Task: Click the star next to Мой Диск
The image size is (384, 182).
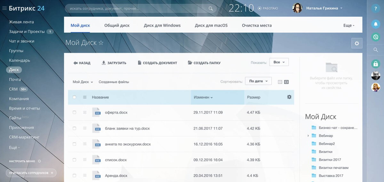Action: (x=101, y=43)
